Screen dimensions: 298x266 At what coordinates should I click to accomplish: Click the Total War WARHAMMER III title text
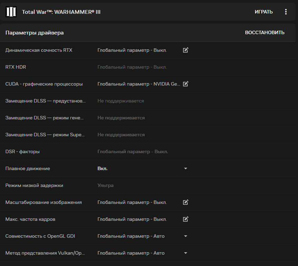pos(61,12)
